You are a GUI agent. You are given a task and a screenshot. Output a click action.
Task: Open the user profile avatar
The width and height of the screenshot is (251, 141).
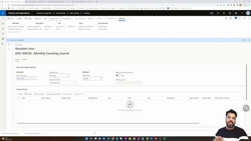pos(248,13)
